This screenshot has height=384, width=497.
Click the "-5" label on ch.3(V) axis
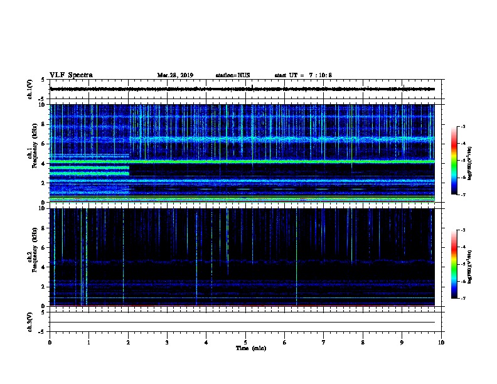[x=42, y=332]
